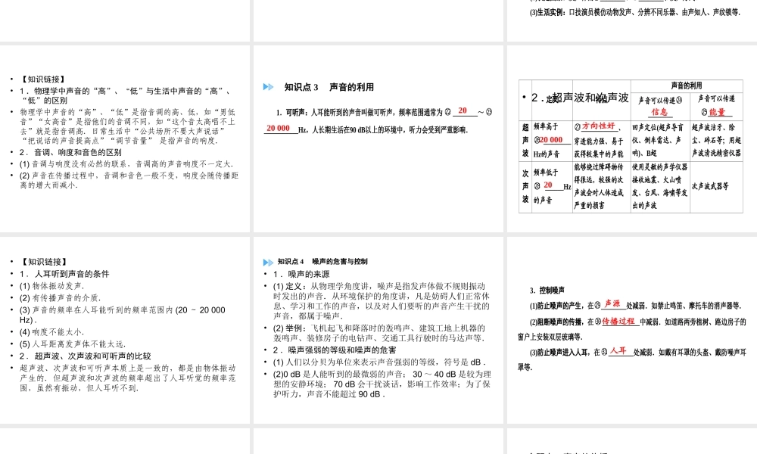Click the table cell starting 超声波洁牙、除尘

click(x=716, y=140)
